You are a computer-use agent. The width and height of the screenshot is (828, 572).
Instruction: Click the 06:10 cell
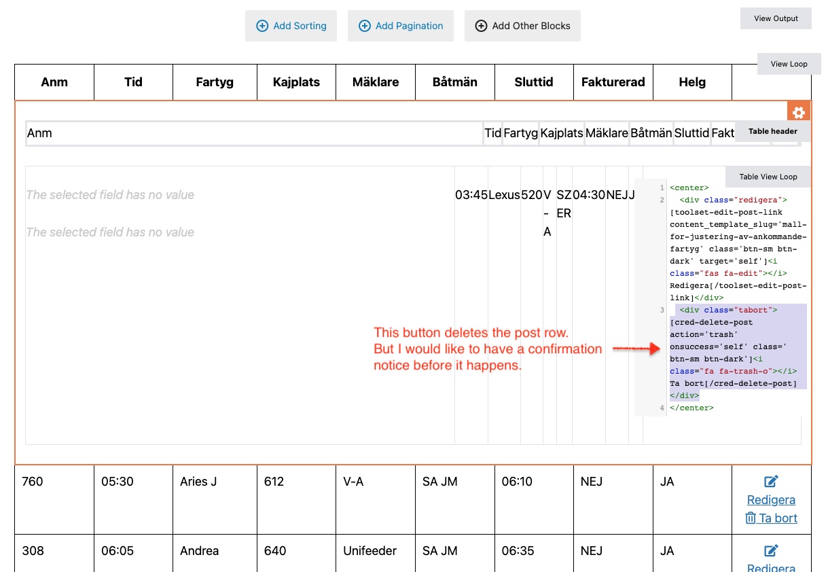pos(534,499)
